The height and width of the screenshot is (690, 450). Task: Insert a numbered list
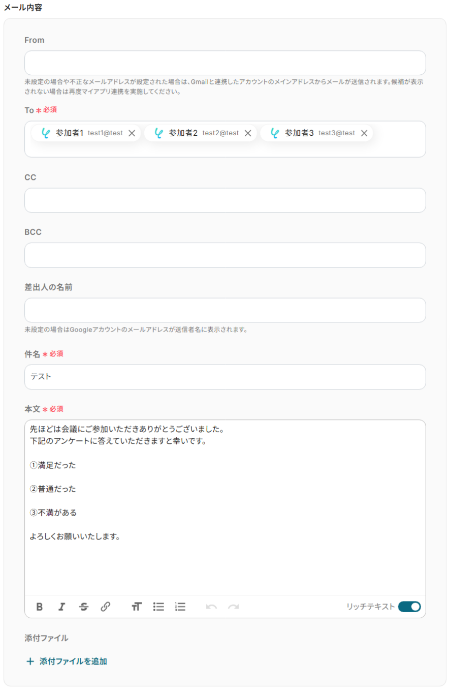click(x=180, y=607)
